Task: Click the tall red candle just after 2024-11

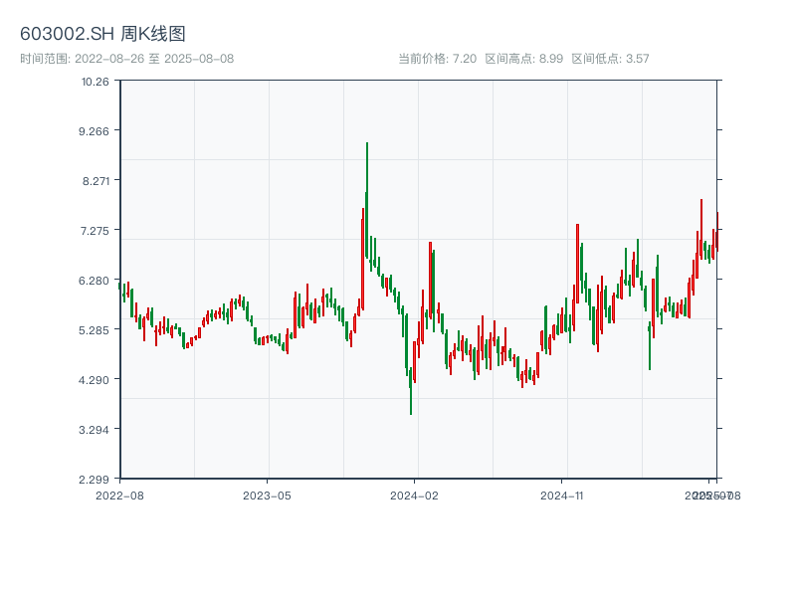Action: 578,264
